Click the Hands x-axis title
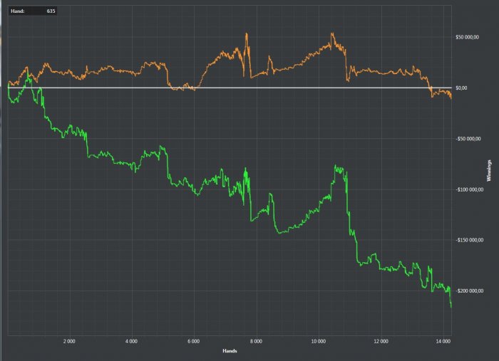This screenshot has height=361, width=499. pos(230,351)
